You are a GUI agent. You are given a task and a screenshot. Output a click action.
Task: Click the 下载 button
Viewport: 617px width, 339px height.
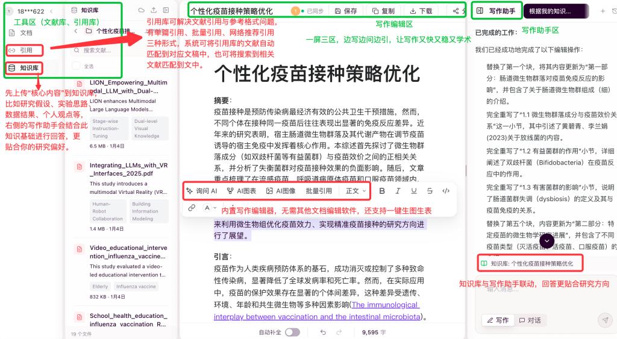(x=421, y=11)
